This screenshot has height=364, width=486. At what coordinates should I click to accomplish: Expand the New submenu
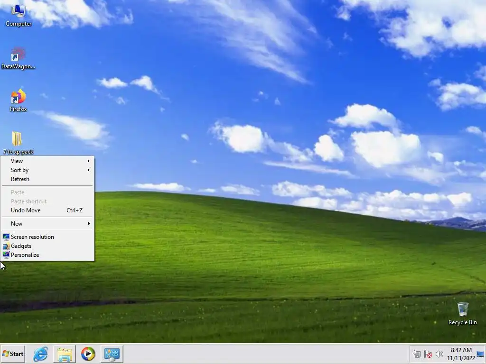tap(47, 224)
